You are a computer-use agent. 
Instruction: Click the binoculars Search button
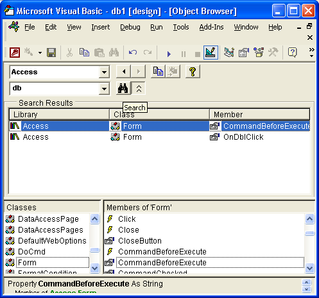[123, 88]
